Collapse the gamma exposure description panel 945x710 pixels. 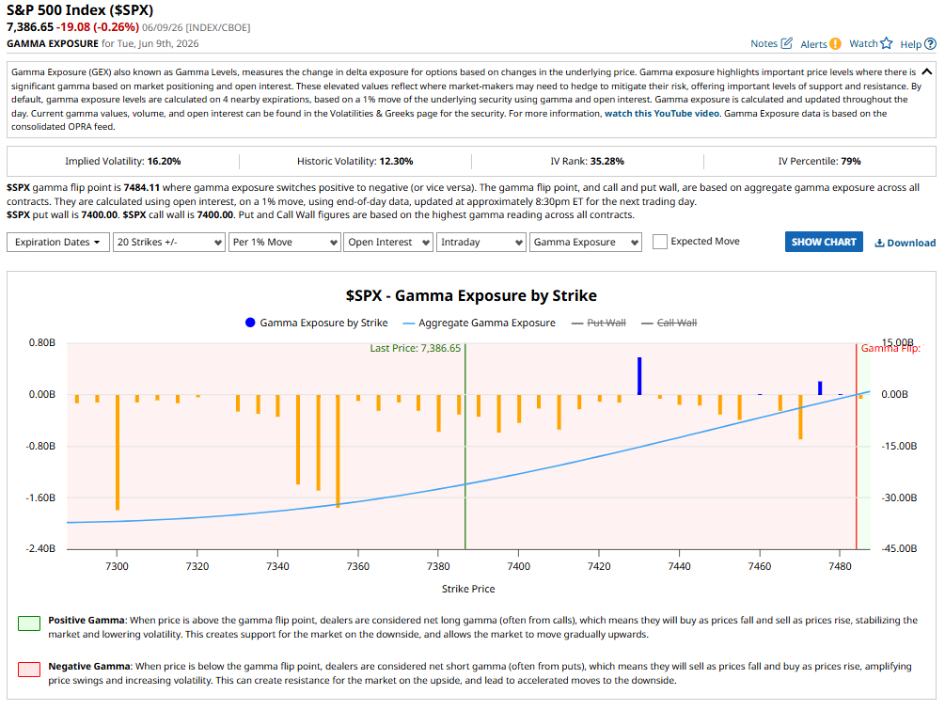click(927, 71)
